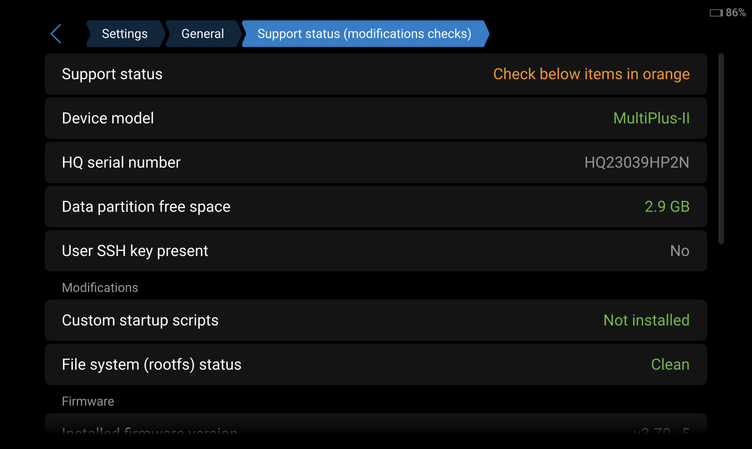Select the Support status (modifications checks) breadcrumb
The image size is (752, 449).
tap(364, 34)
